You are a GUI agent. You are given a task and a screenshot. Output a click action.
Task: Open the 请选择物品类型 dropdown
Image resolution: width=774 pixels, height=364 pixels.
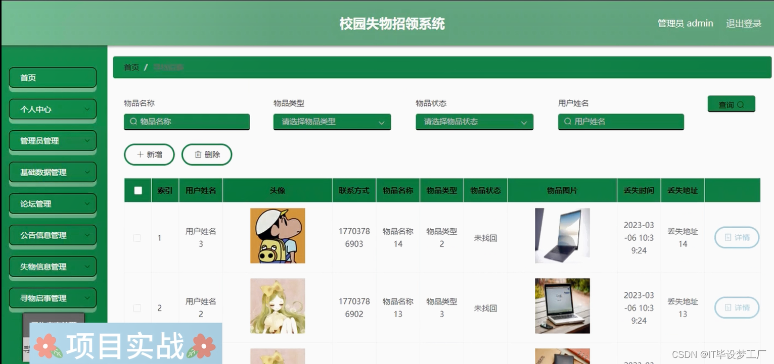(332, 122)
